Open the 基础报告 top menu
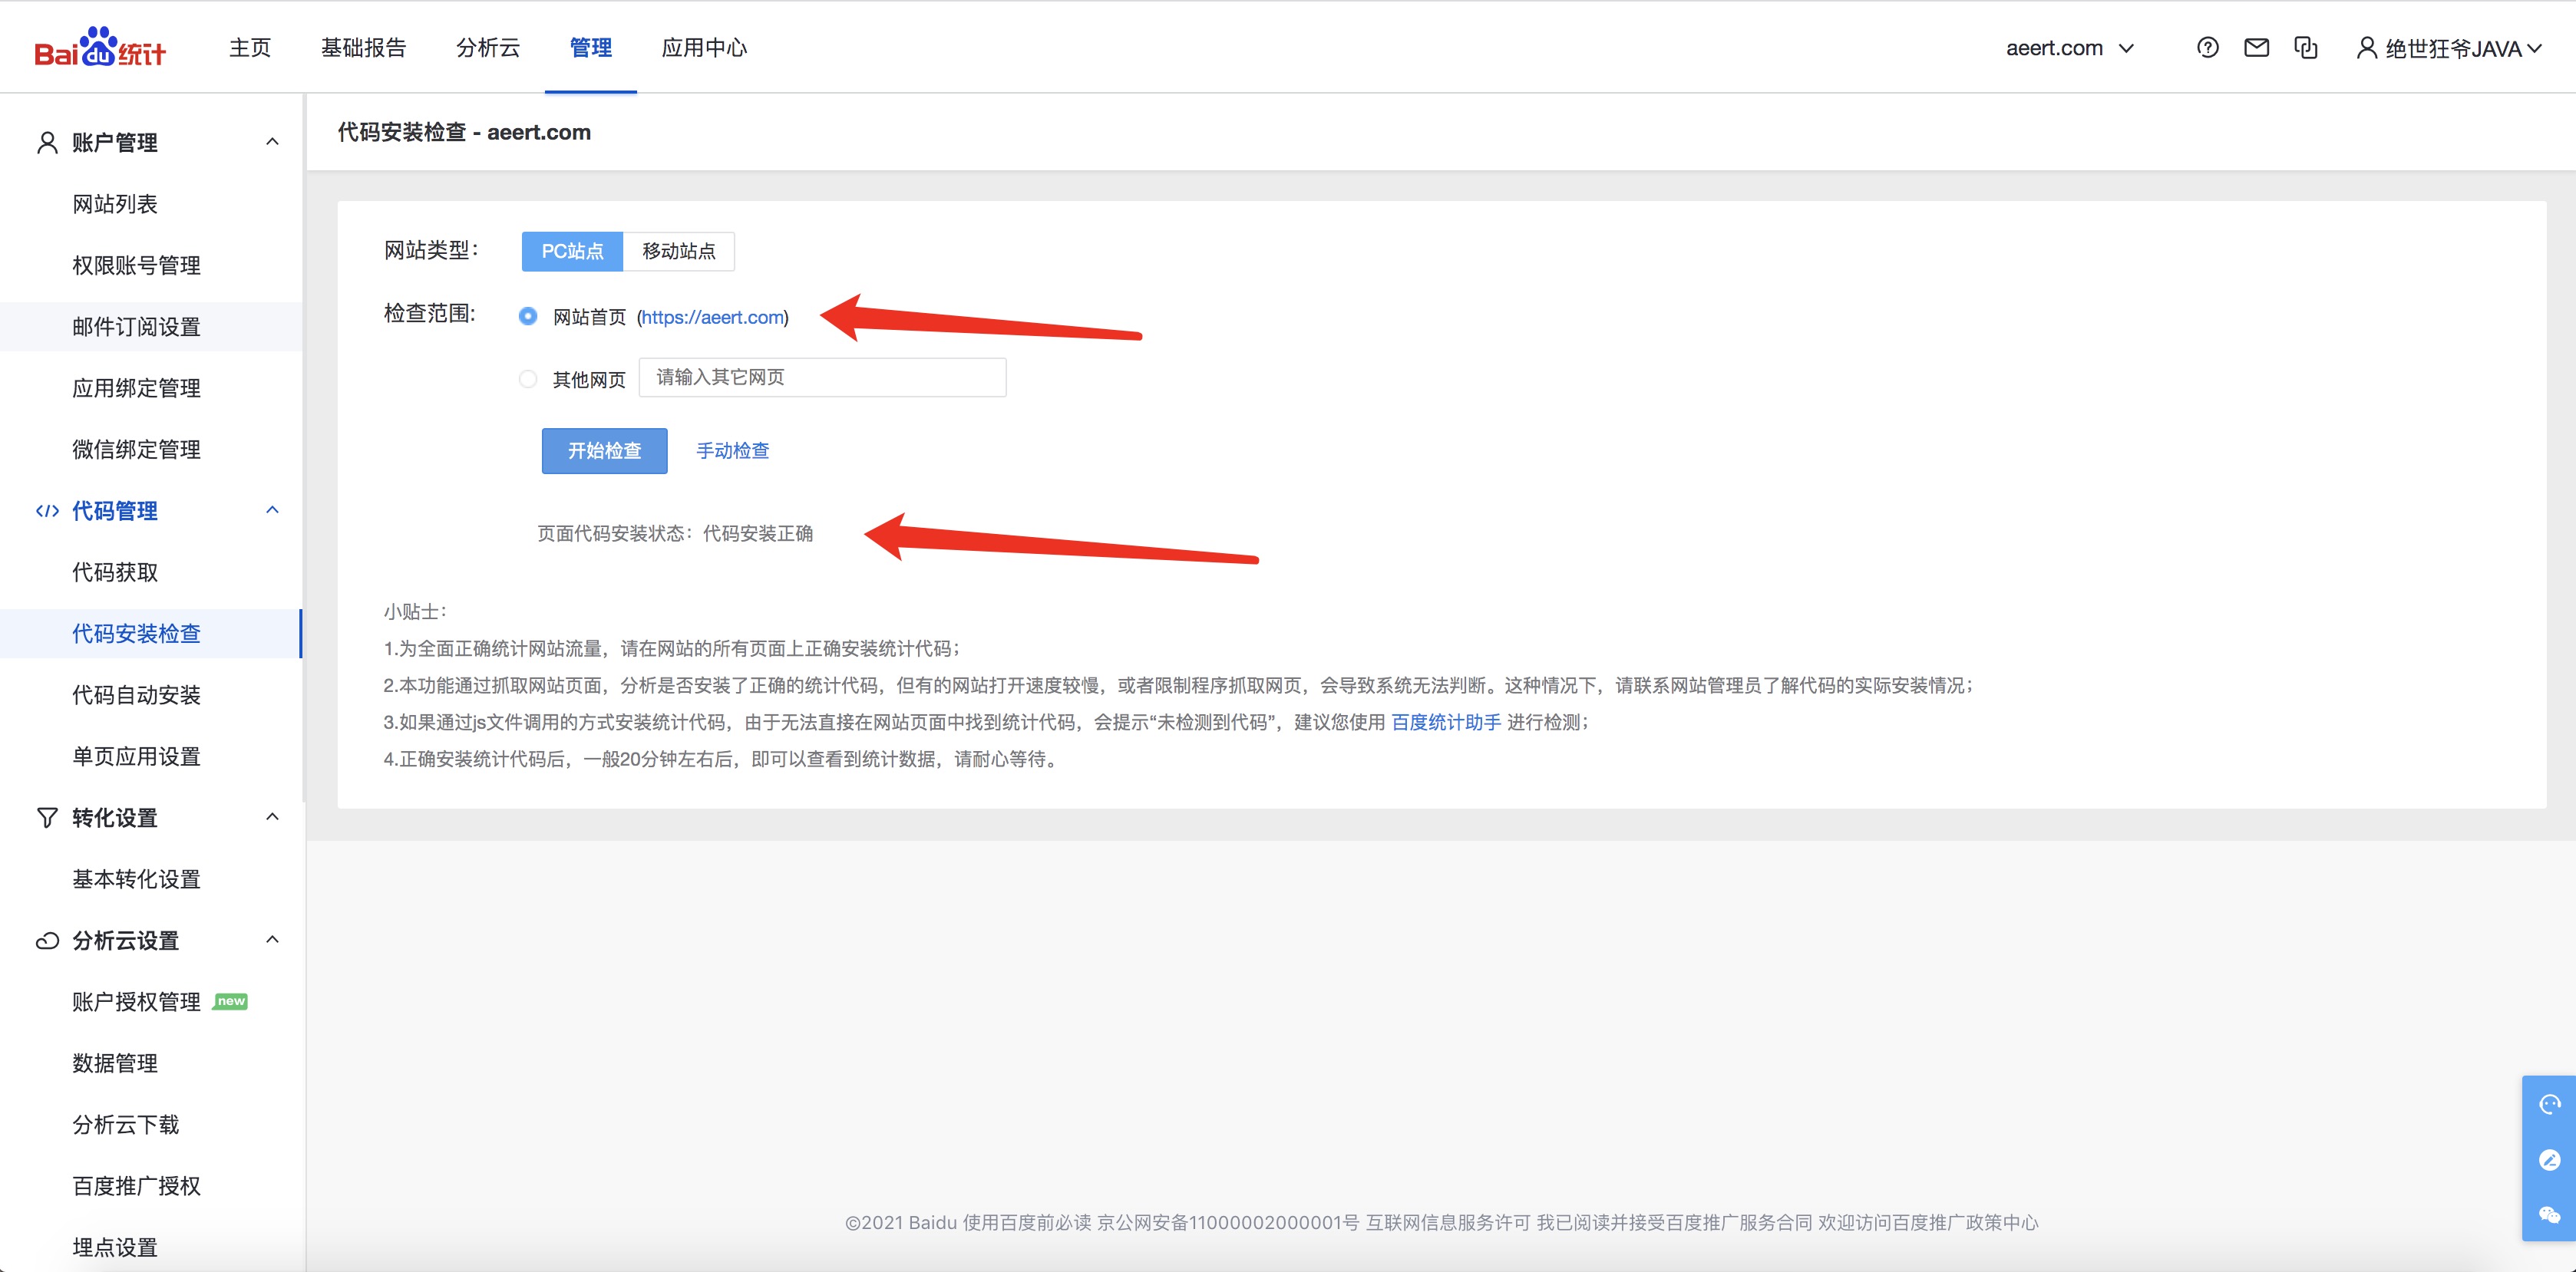Screen dimensions: 2576x1272 point(363,48)
